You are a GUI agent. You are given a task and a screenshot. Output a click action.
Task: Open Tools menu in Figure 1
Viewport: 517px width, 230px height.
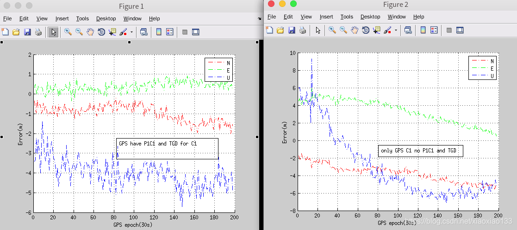coord(82,18)
